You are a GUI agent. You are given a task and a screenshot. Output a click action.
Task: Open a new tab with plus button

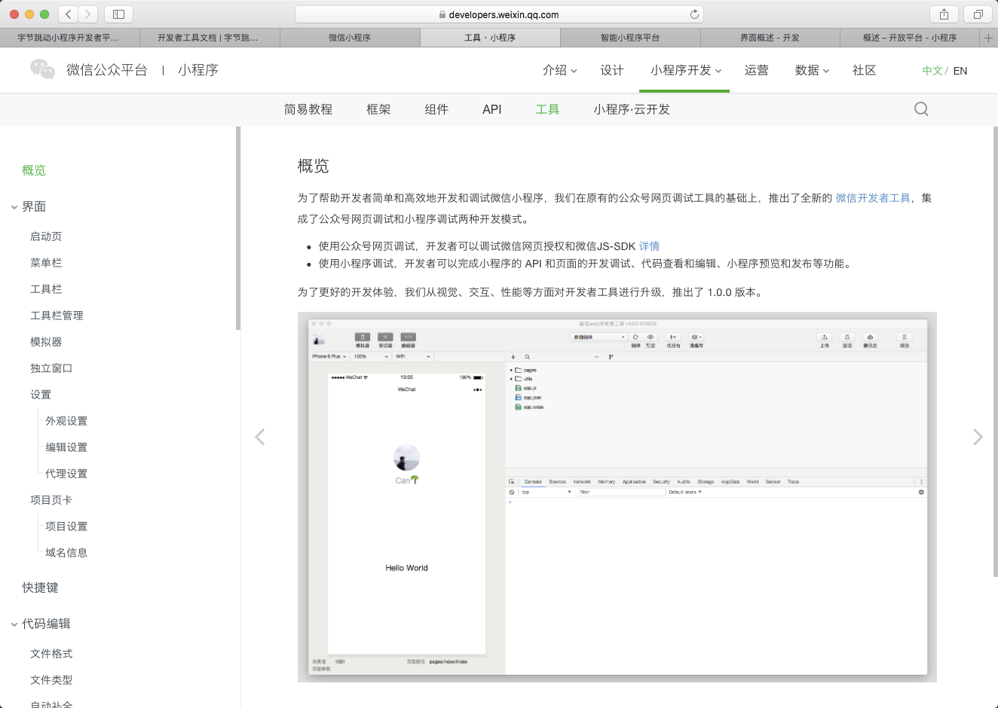[x=988, y=38]
